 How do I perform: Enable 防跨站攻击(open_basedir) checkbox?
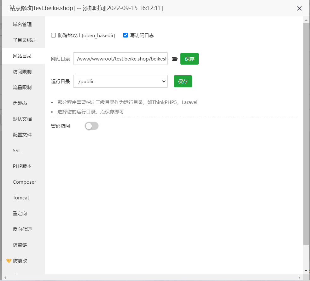[x=53, y=35]
